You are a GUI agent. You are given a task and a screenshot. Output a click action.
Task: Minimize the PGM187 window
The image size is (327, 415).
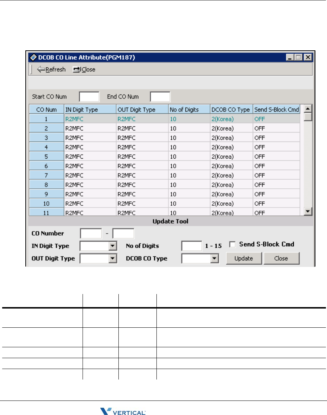[290, 57]
